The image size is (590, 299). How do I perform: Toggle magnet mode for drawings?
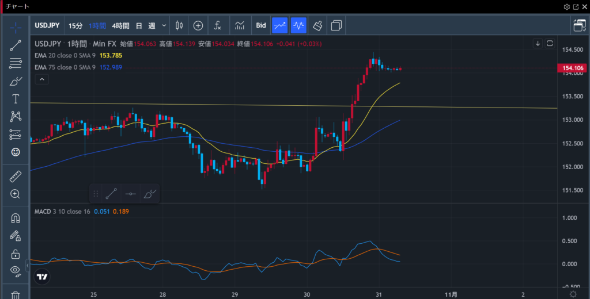[16, 218]
